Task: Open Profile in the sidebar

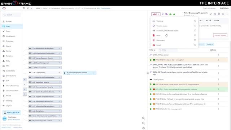Action: point(8,96)
